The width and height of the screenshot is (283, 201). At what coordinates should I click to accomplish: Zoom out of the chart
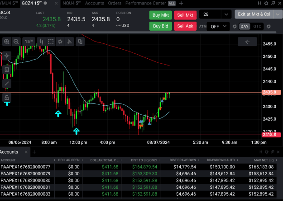(16, 42)
